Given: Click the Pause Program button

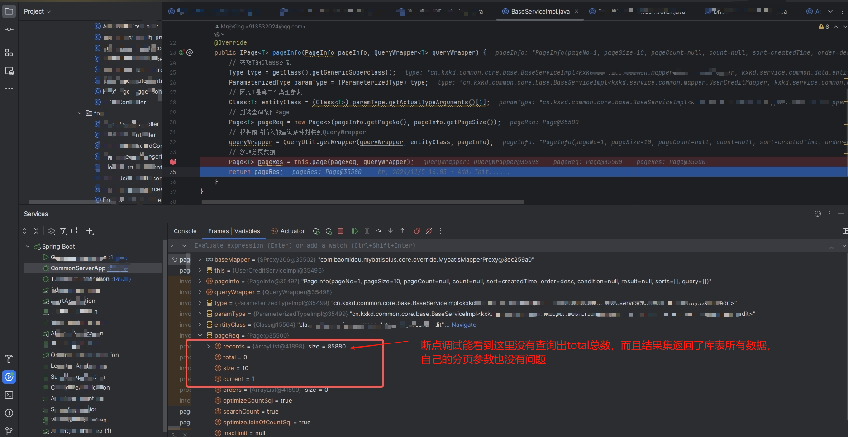Looking at the screenshot, I should (x=367, y=231).
